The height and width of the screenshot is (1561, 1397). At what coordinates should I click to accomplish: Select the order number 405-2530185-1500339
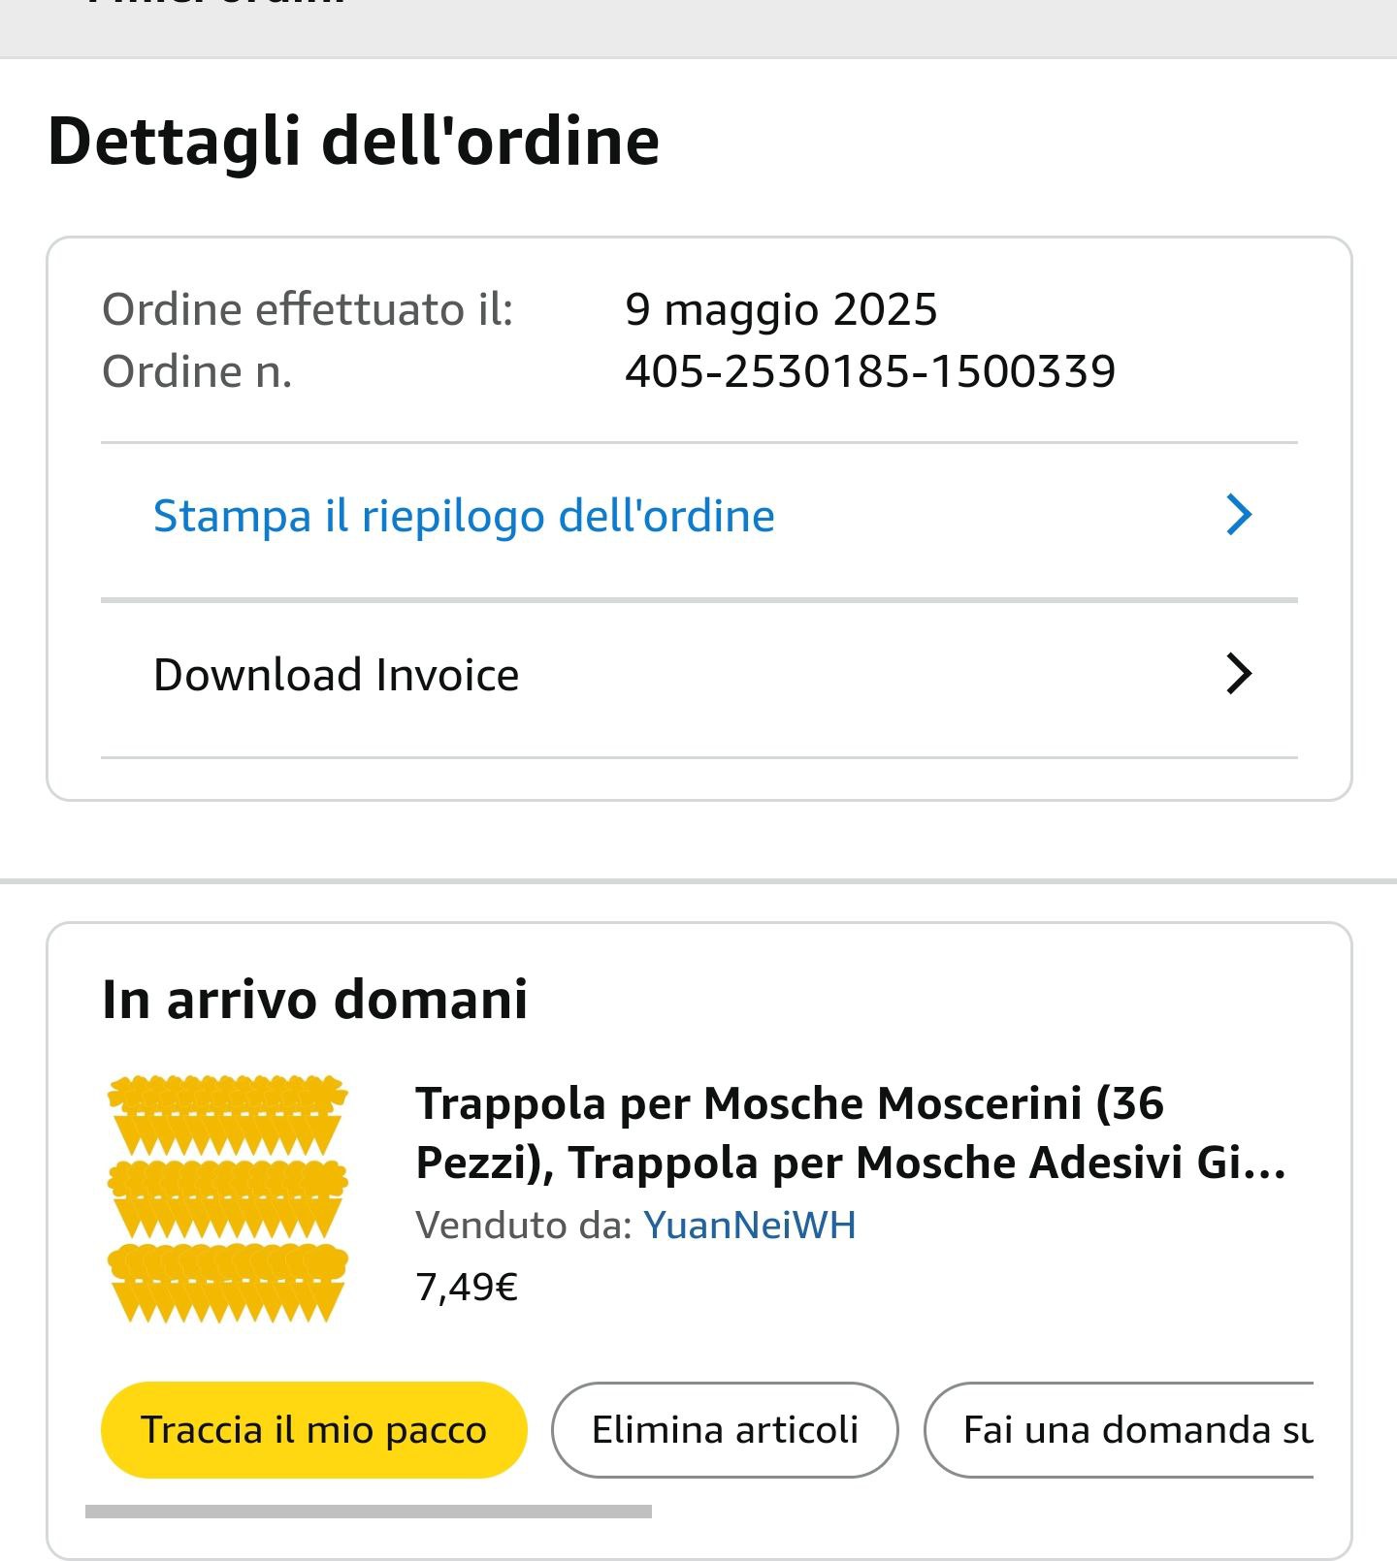[870, 371]
